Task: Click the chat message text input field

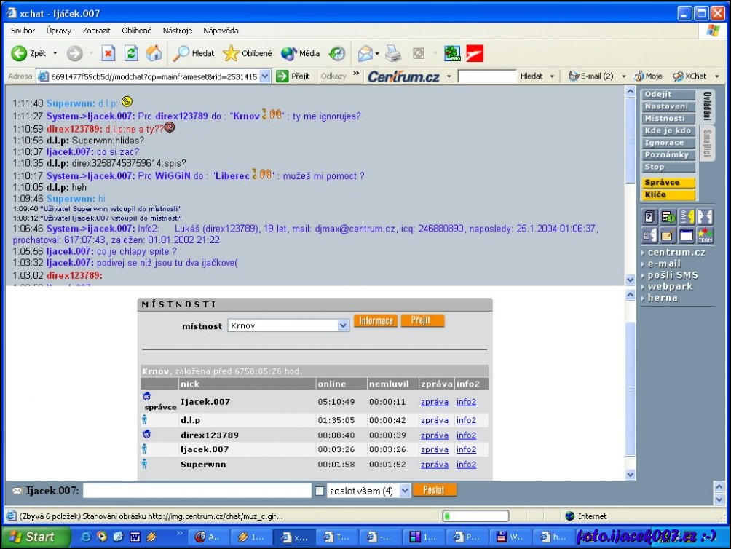Action: tap(197, 491)
